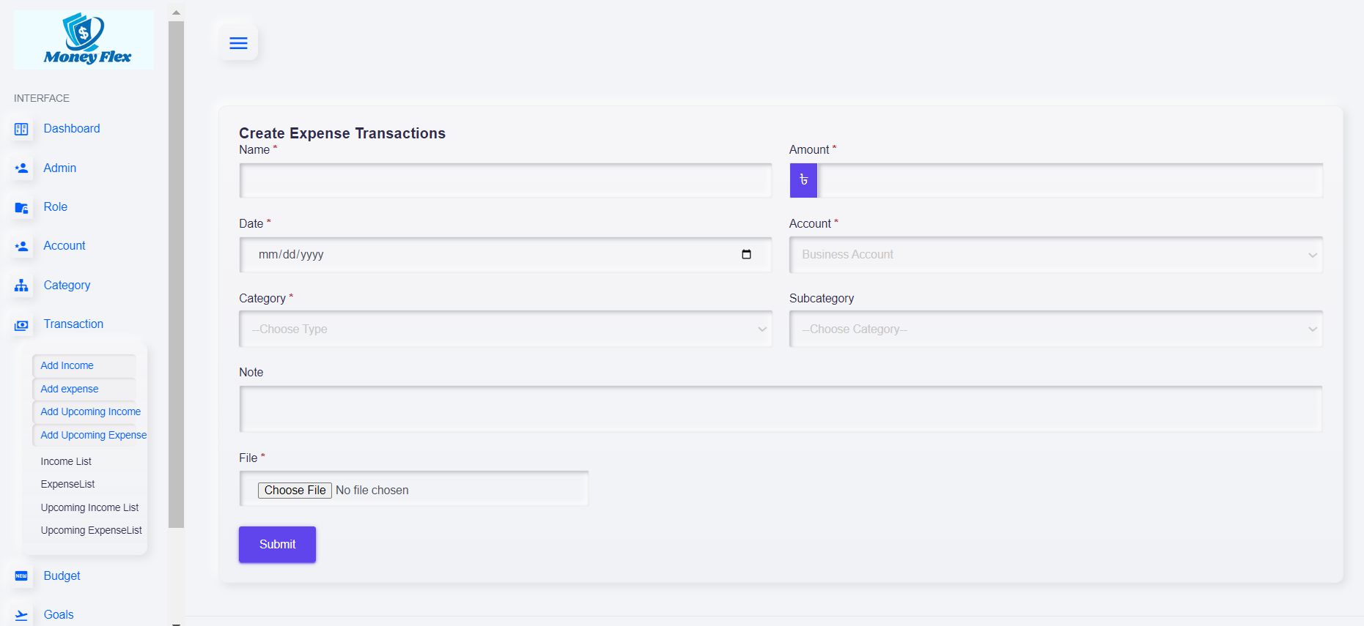Screen dimensions: 1364x626
Task: Click the hamburger menu icon
Action: point(238,43)
